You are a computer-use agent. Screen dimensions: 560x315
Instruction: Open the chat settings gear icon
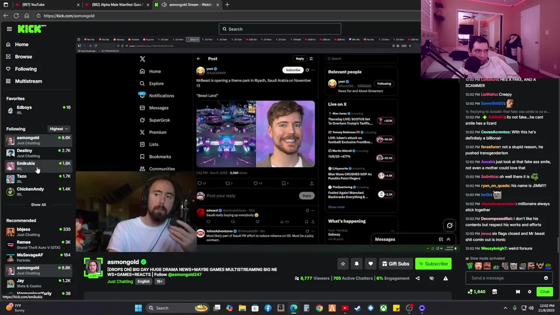(529, 292)
